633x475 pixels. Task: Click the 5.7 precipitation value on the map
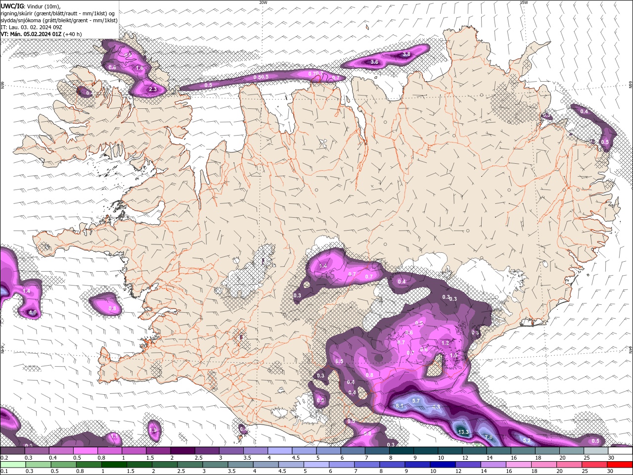(416, 401)
